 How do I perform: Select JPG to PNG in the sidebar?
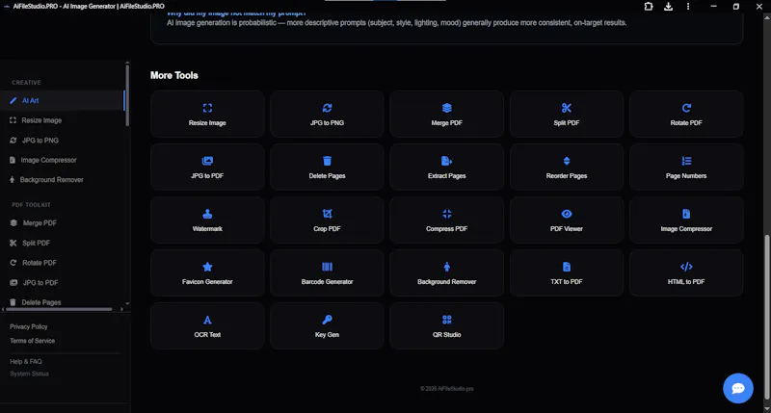[x=63, y=141]
